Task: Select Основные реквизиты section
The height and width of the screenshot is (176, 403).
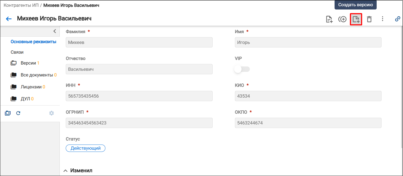Action: click(33, 42)
